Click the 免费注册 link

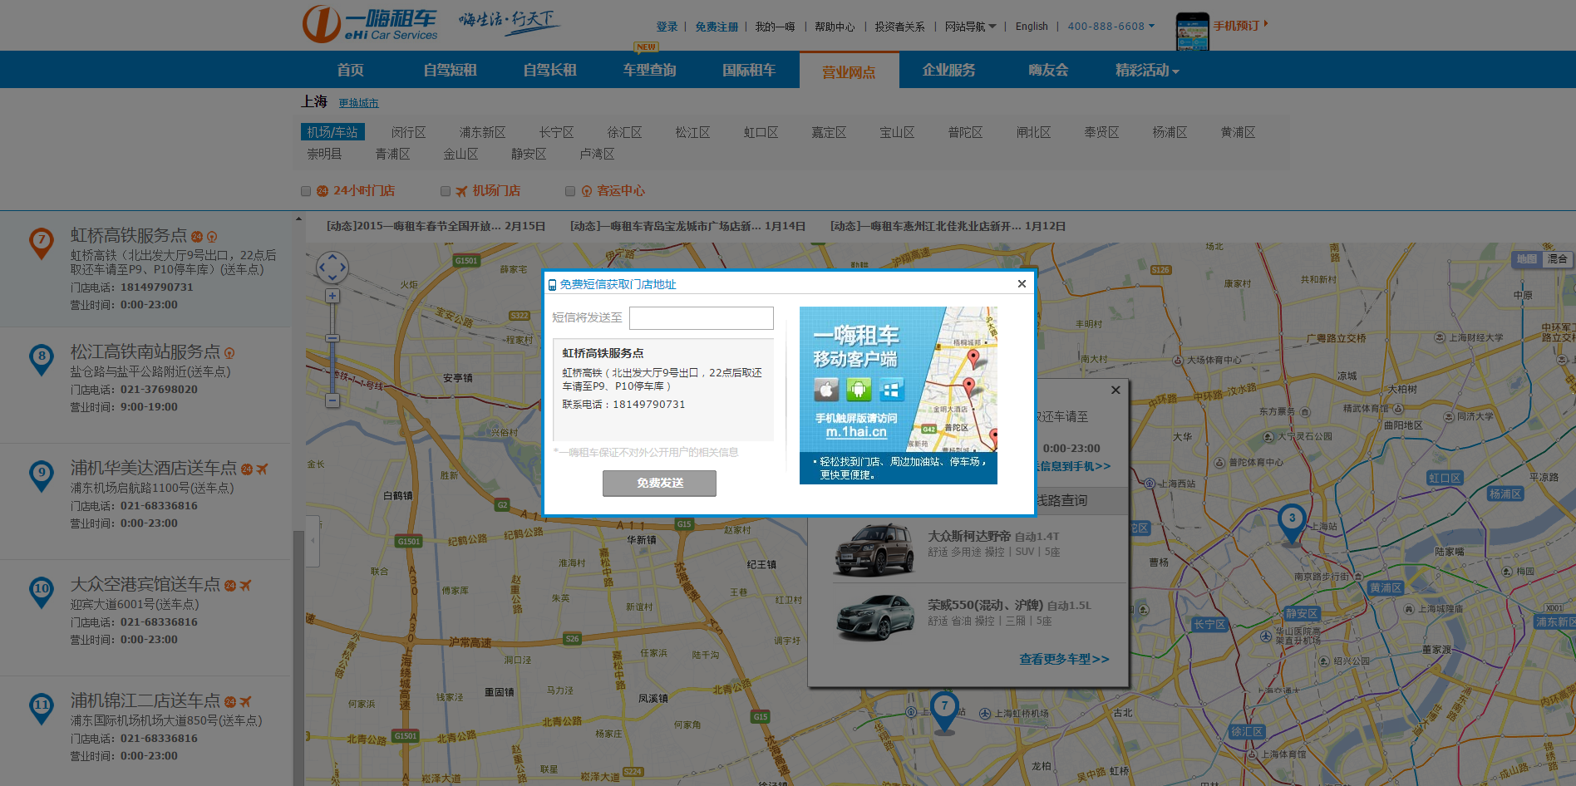click(717, 27)
